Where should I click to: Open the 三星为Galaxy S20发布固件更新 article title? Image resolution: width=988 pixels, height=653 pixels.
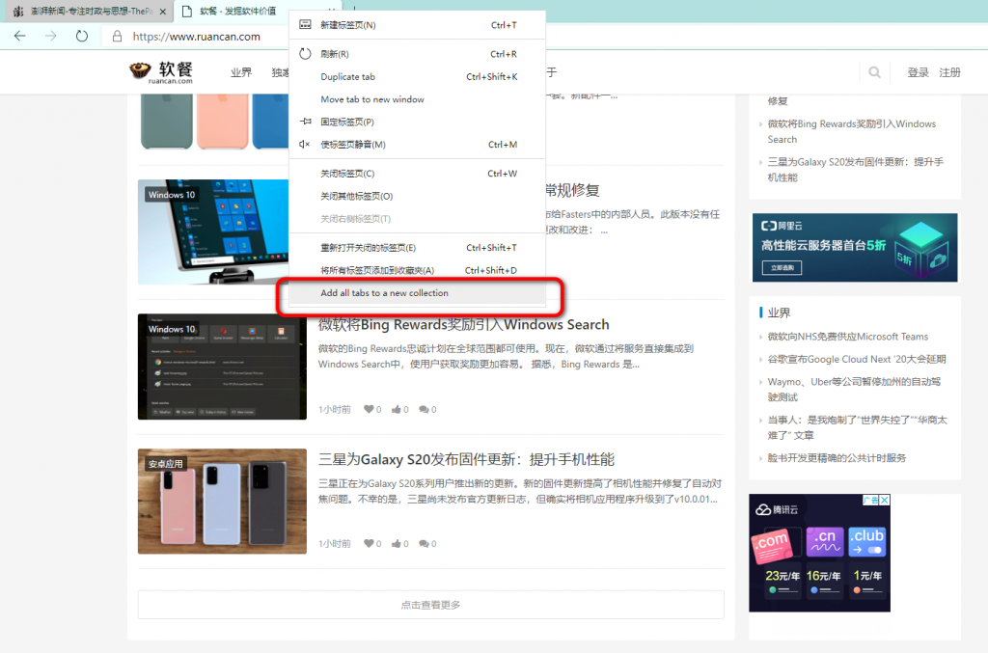click(x=466, y=459)
